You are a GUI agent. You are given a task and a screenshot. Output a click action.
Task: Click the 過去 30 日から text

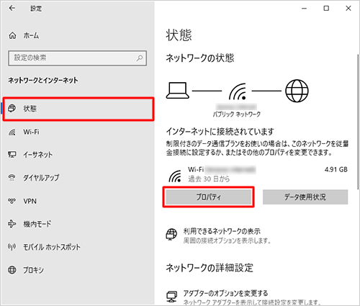coord(209,179)
